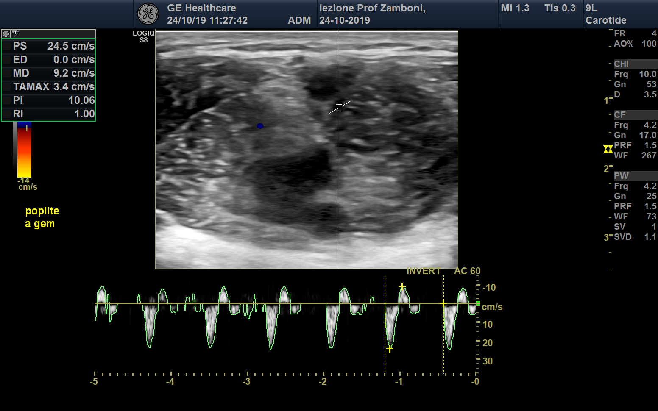
Task: Click the yellow baseline caliper marker
Action: click(x=443, y=304)
